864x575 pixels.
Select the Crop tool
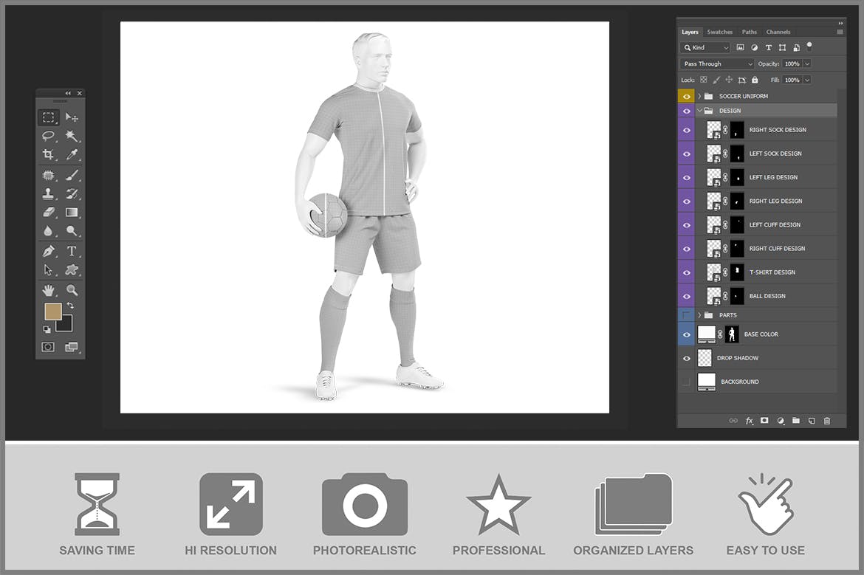[x=48, y=154]
